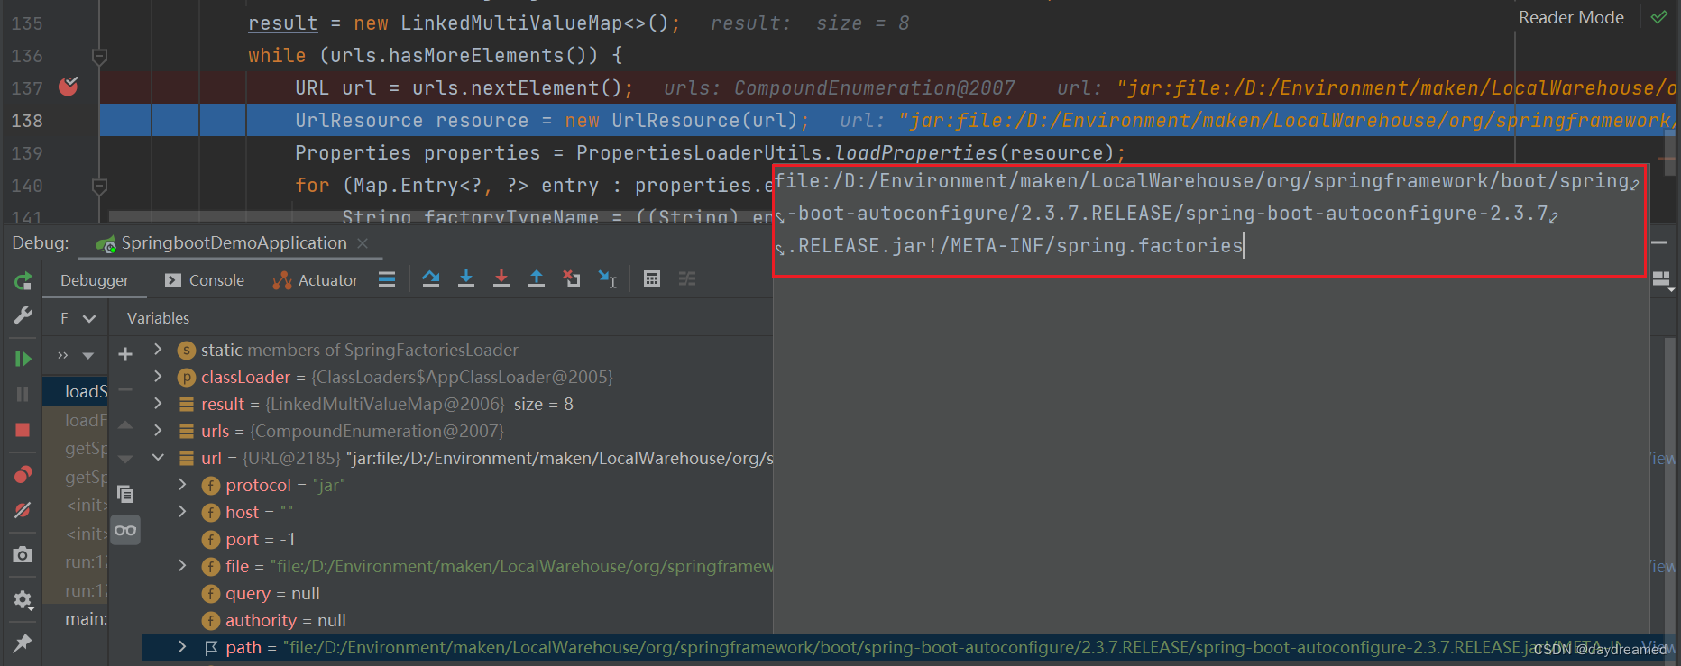
Task: Stop the debug session red square
Action: tap(23, 430)
